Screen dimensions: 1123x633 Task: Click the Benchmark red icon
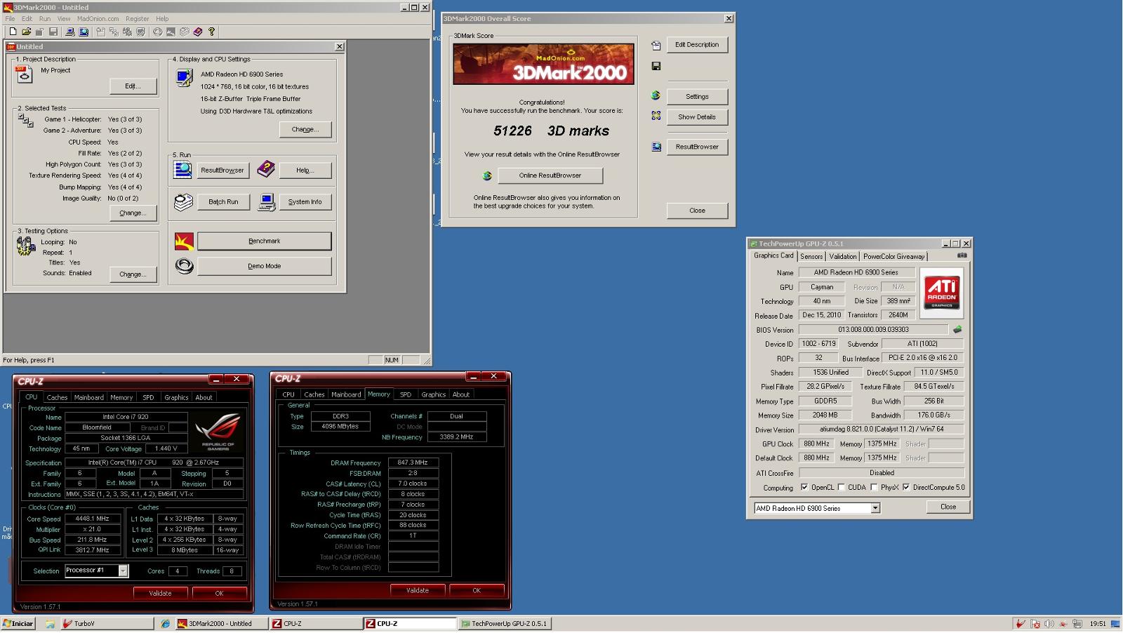pos(184,241)
